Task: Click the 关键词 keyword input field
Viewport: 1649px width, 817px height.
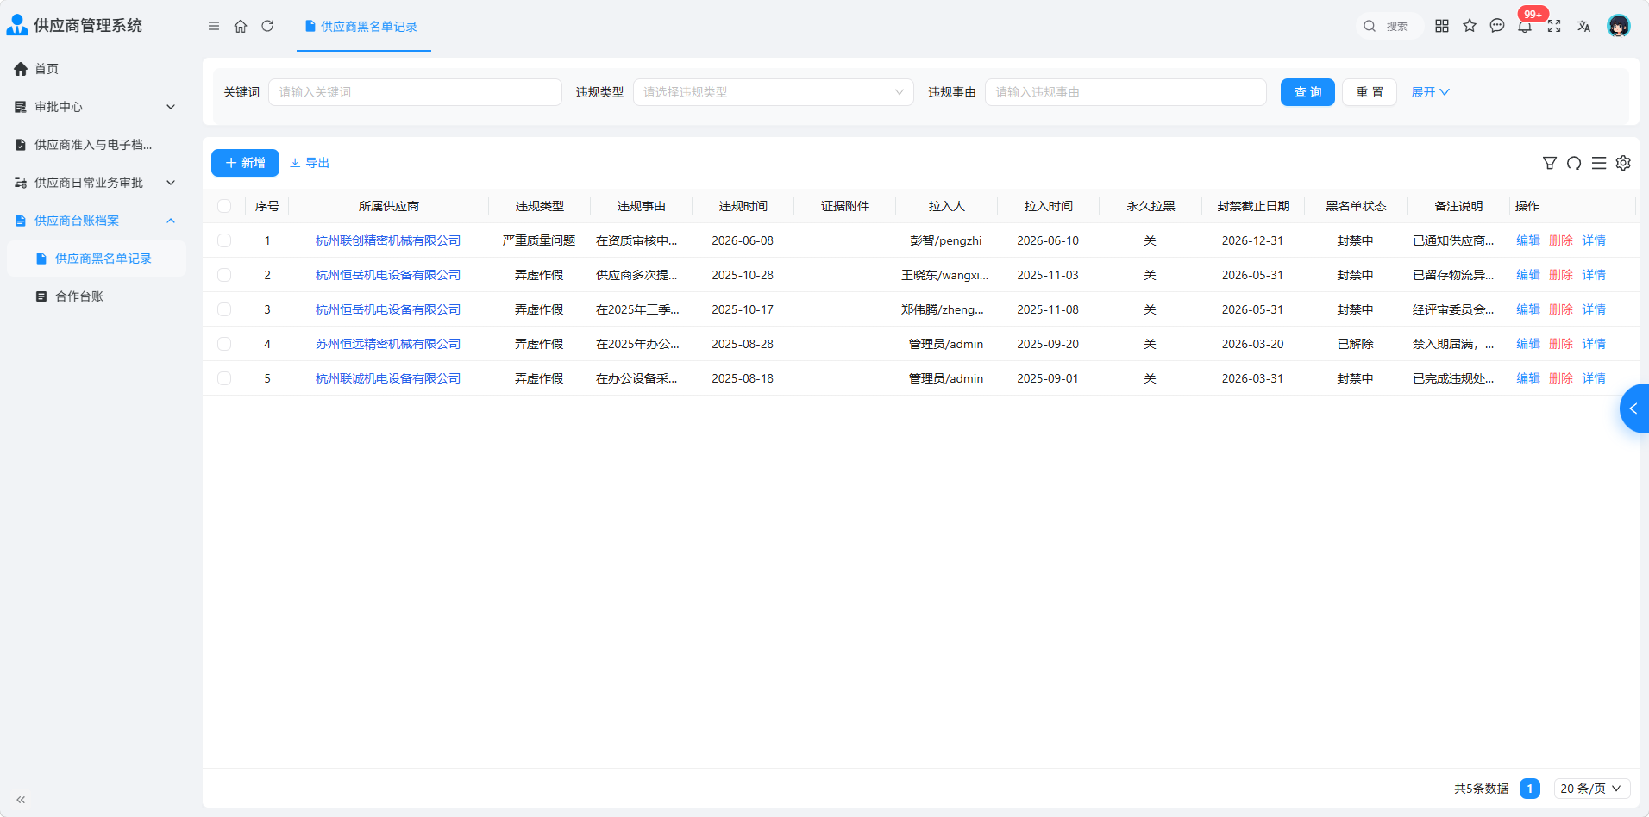Action: (415, 92)
